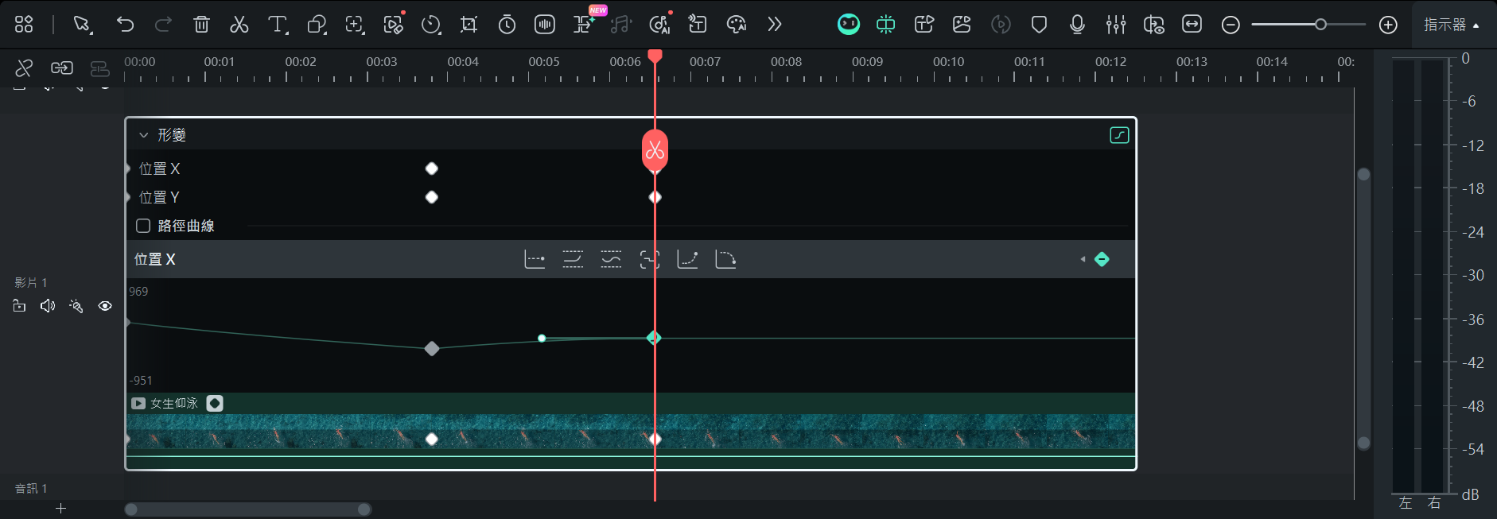Open the Crop tool
1497x519 pixels.
(x=469, y=25)
